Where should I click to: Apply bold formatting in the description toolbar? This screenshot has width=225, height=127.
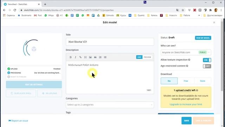[x=70, y=57]
